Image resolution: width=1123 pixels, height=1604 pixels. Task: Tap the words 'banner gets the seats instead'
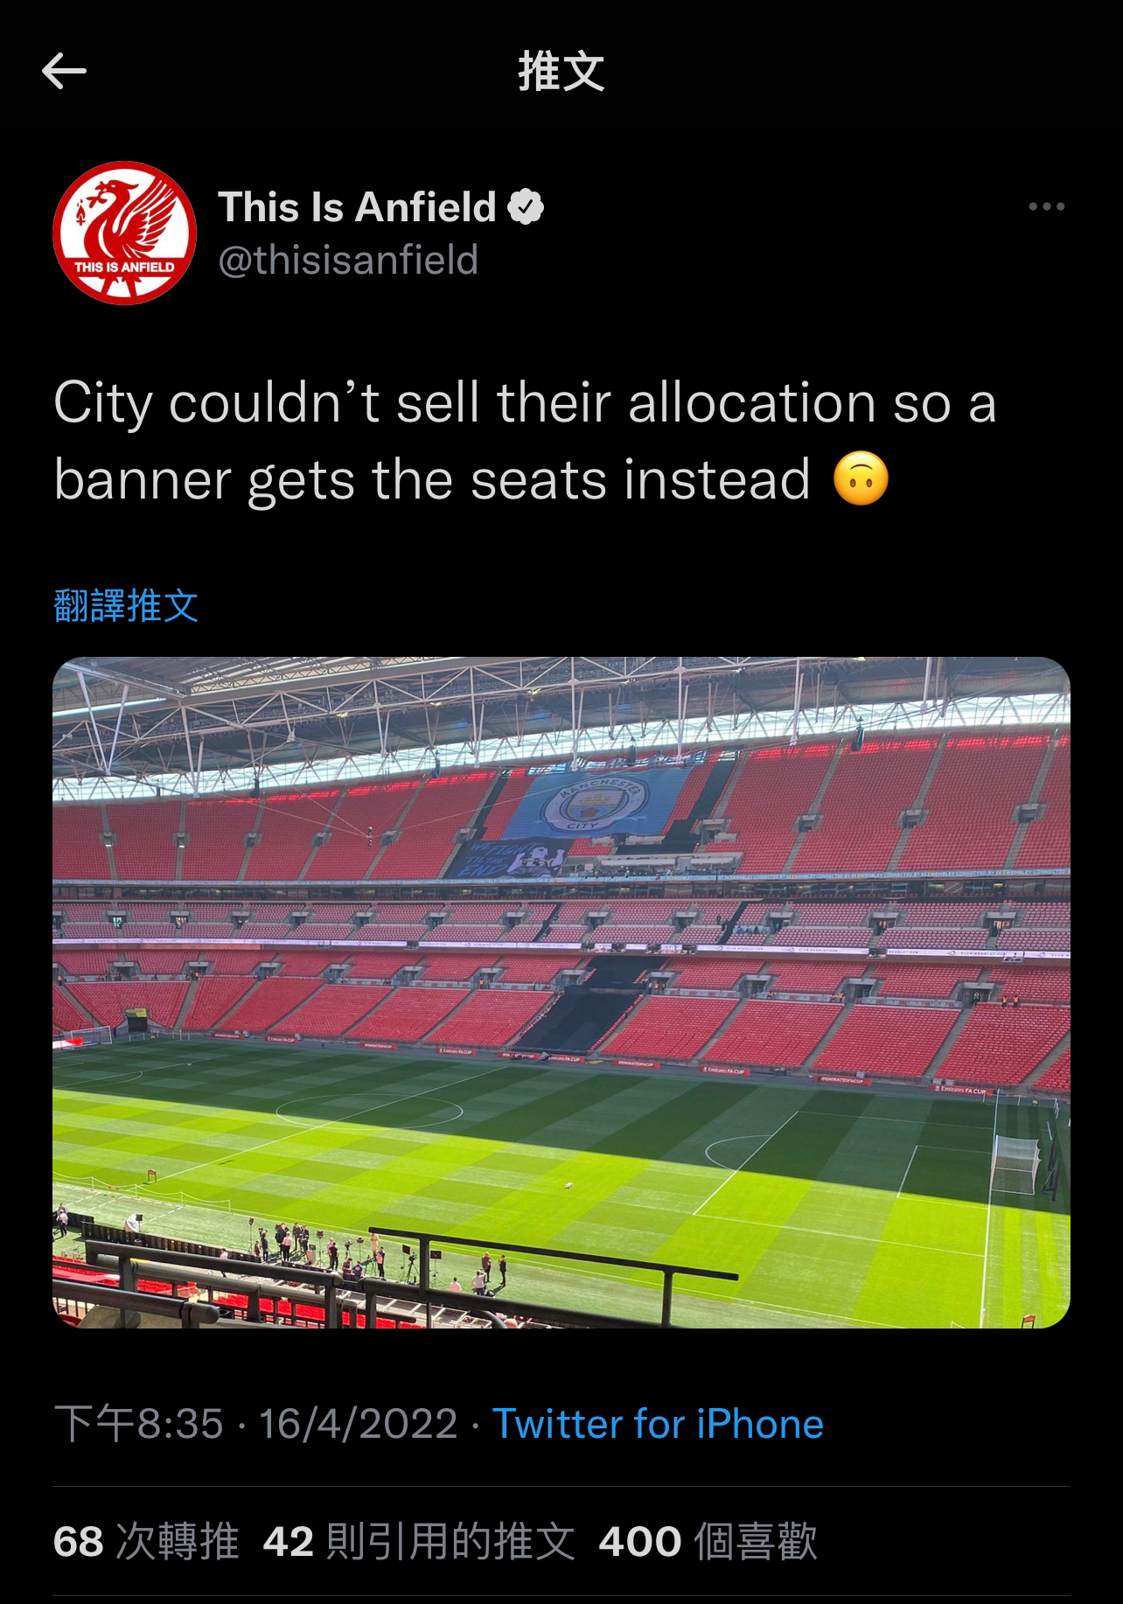point(432,480)
